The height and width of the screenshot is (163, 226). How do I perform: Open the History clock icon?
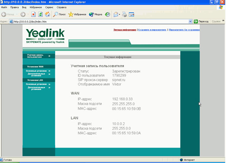click(x=108, y=14)
